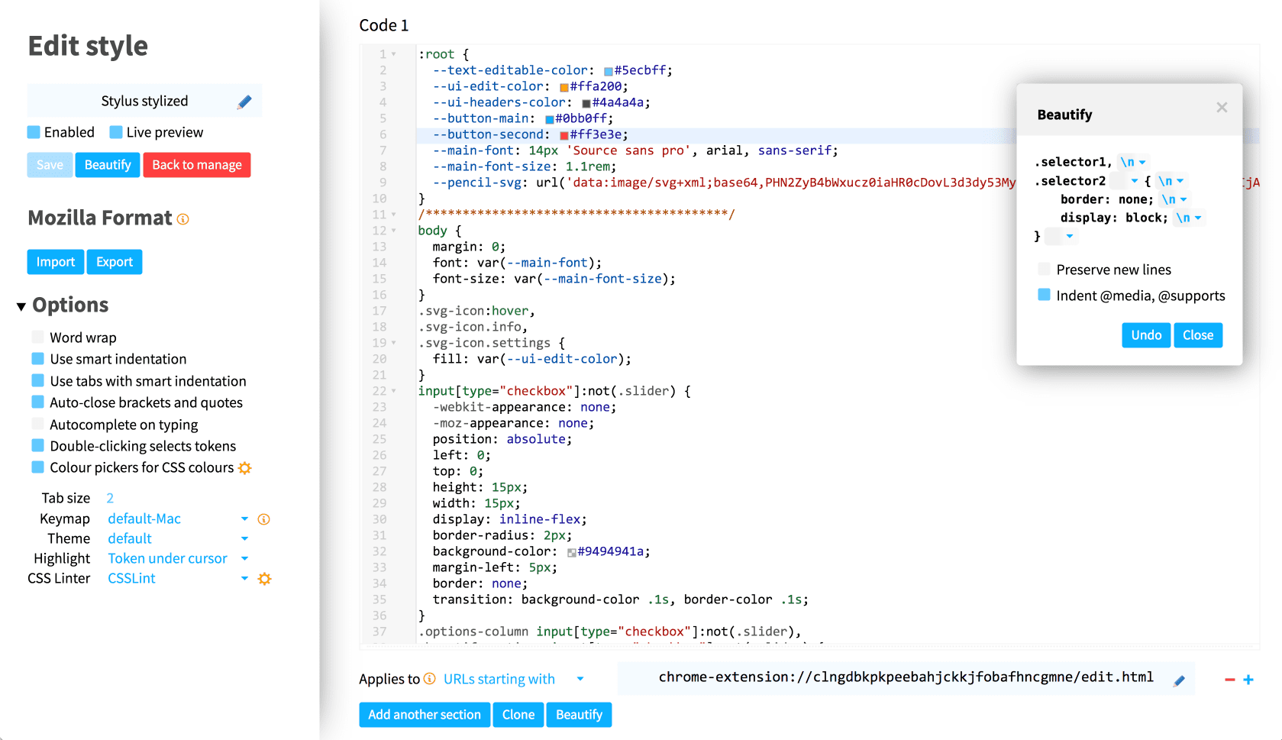
Task: Click the info icon next to Keymap
Action: pos(263,519)
